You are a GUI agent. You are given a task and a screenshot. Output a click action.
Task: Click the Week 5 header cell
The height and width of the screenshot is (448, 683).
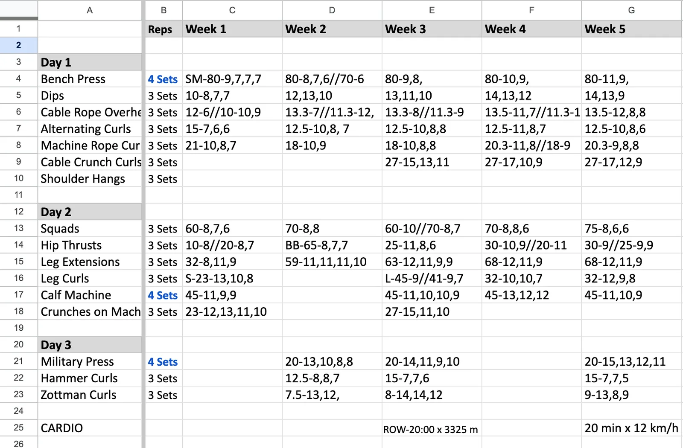pos(631,29)
